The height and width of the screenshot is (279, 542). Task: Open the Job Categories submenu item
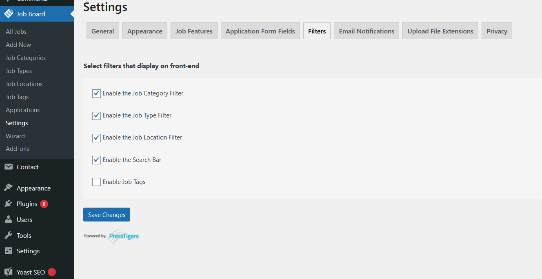[x=26, y=58]
